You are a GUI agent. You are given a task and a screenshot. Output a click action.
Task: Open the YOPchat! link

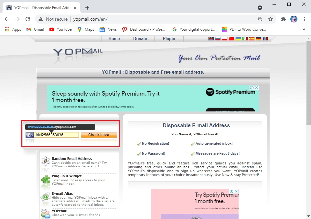(59, 211)
